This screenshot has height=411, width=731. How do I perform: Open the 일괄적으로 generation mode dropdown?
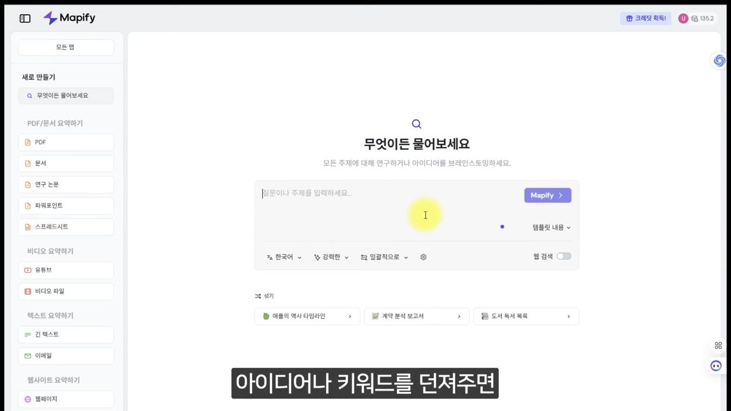point(384,257)
